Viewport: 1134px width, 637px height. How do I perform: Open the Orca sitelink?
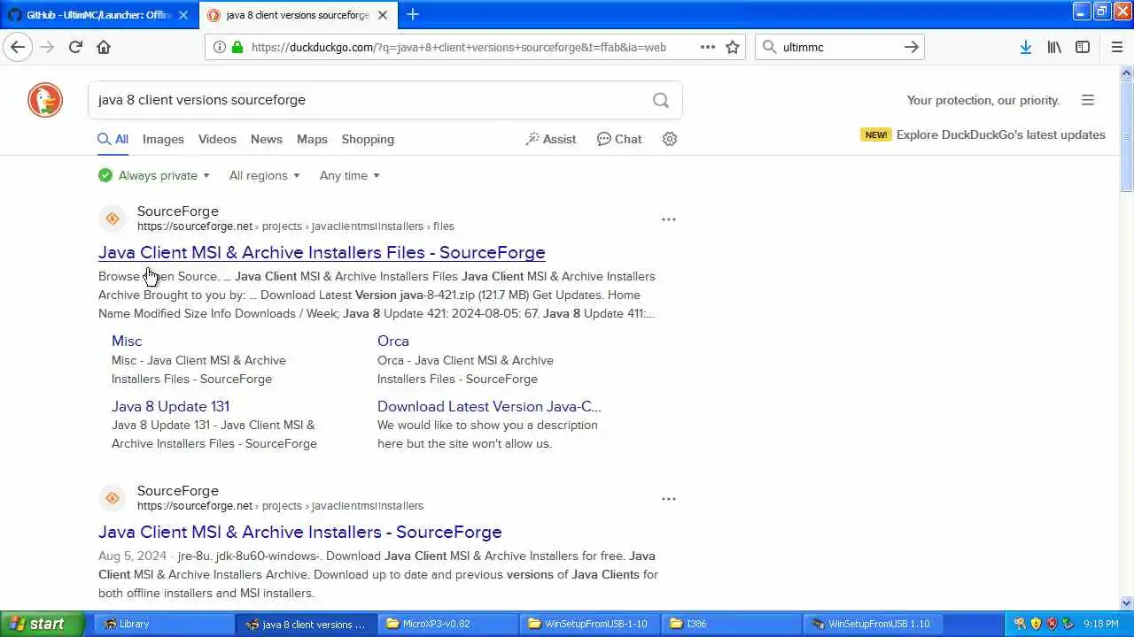click(x=393, y=341)
